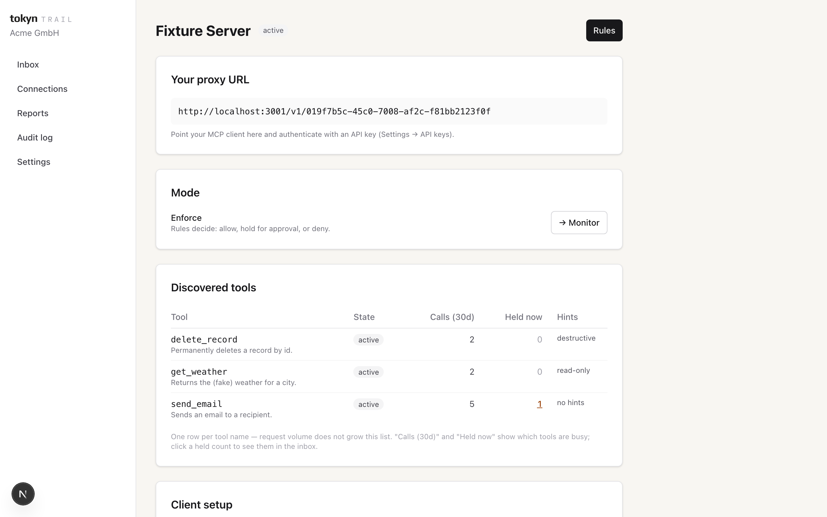Screen dimensions: 827x517
Task: Click the active state badge for send_email
Action: point(369,404)
